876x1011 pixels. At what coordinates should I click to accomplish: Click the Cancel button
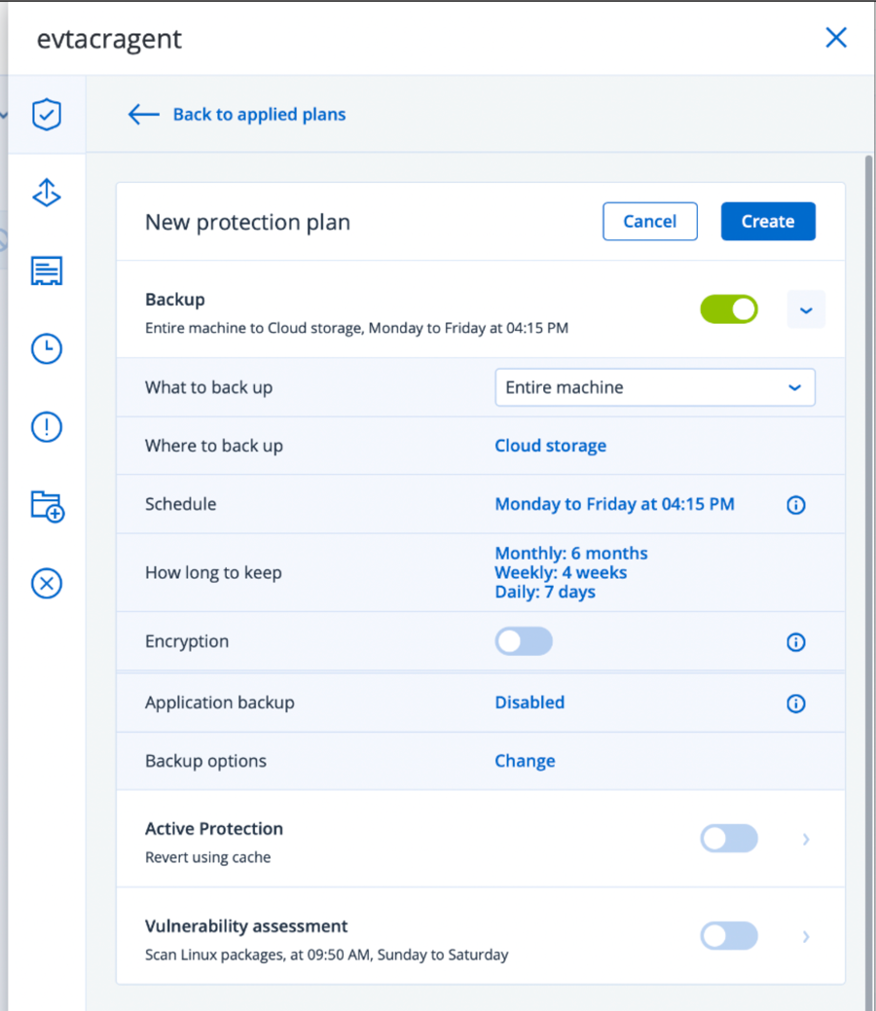click(x=650, y=221)
